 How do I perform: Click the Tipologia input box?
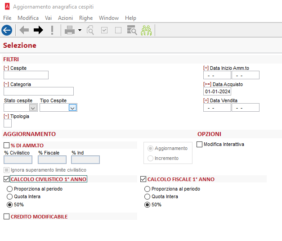pos(8,123)
